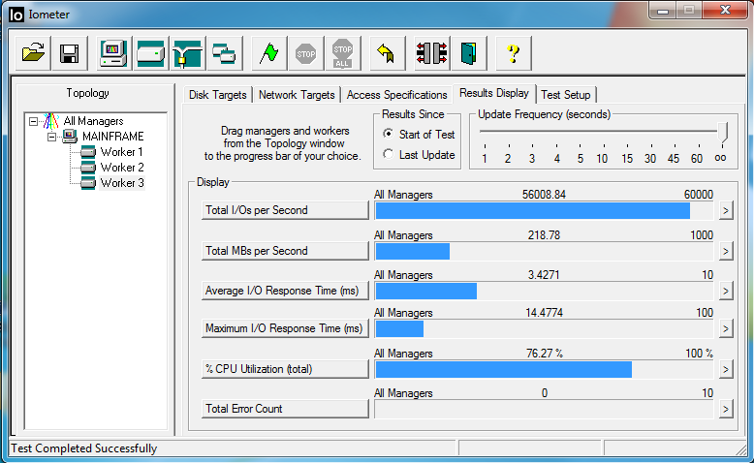Click the 56008.84 I/Os value

[544, 195]
